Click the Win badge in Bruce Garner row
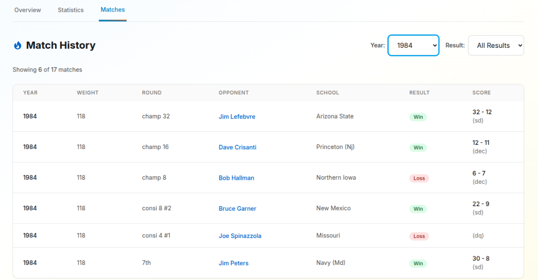This screenshot has width=538, height=280. click(418, 209)
